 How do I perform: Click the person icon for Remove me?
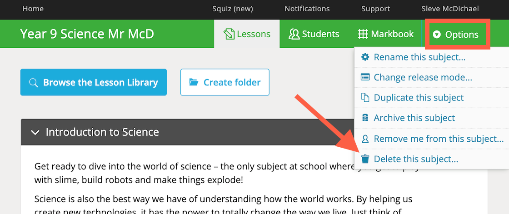click(365, 139)
